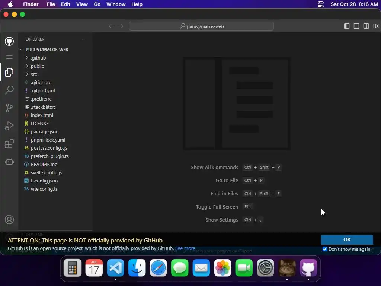Click the puruvj/macos-web command search box
The image size is (381, 286).
point(201,26)
